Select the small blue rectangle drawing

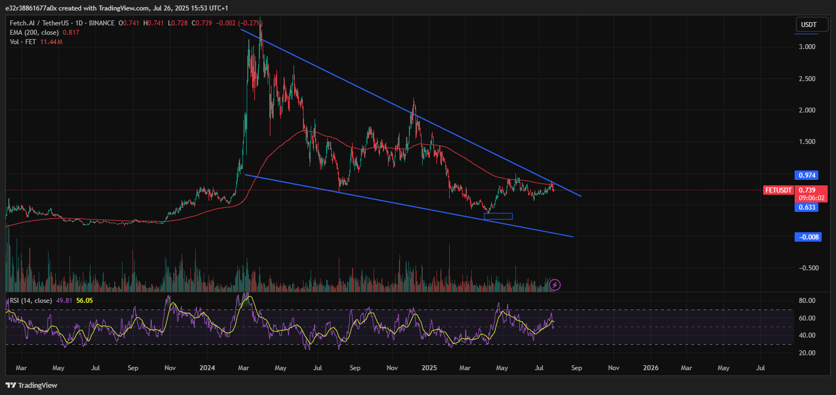point(498,216)
